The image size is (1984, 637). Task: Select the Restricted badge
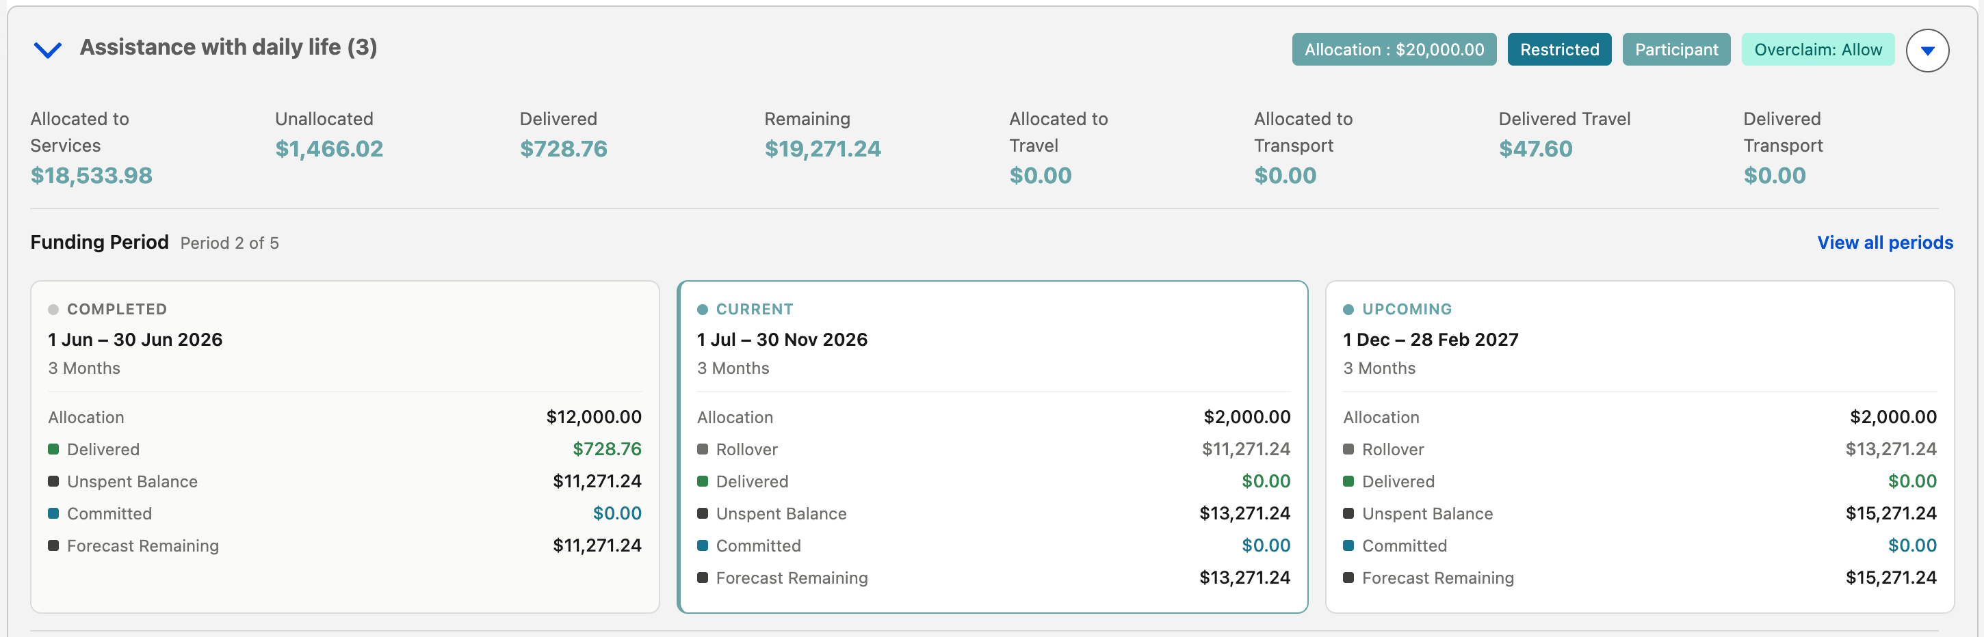(1559, 49)
